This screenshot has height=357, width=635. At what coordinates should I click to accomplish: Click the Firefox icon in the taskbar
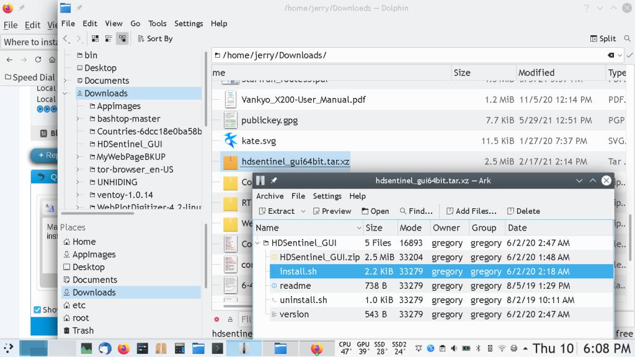[x=123, y=348]
